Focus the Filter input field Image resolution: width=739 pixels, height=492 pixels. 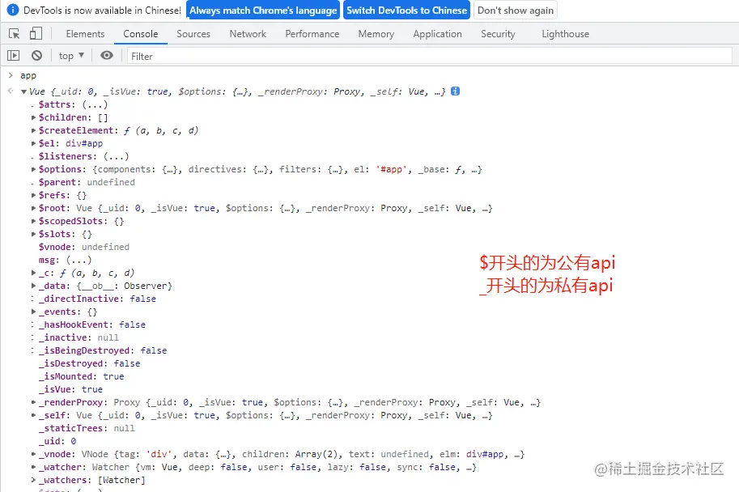click(429, 56)
